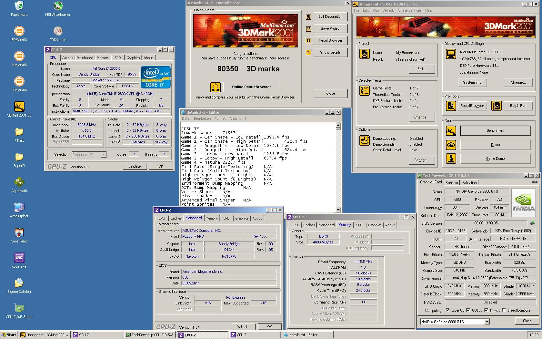The width and height of the screenshot is (542, 339).
Task: Click the Edit Description button
Action: [330, 17]
